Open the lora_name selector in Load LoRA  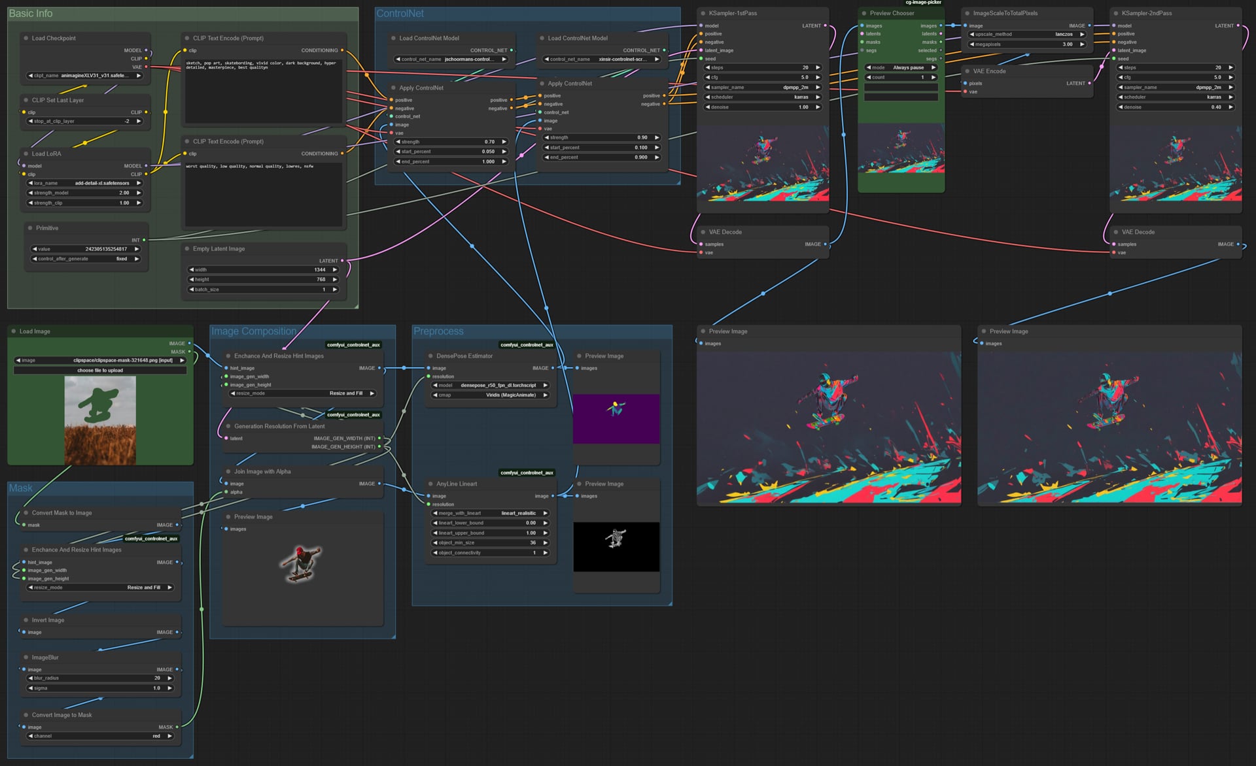[84, 183]
